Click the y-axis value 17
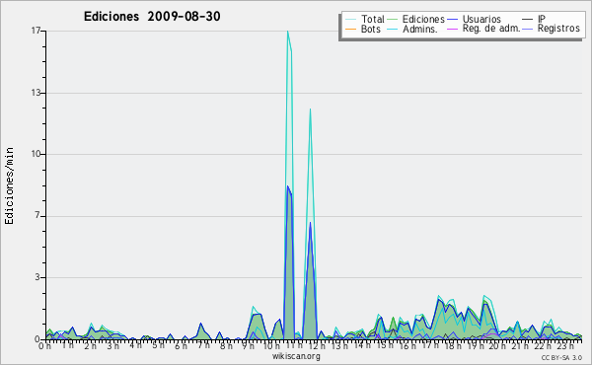592x365 pixels. coord(36,31)
